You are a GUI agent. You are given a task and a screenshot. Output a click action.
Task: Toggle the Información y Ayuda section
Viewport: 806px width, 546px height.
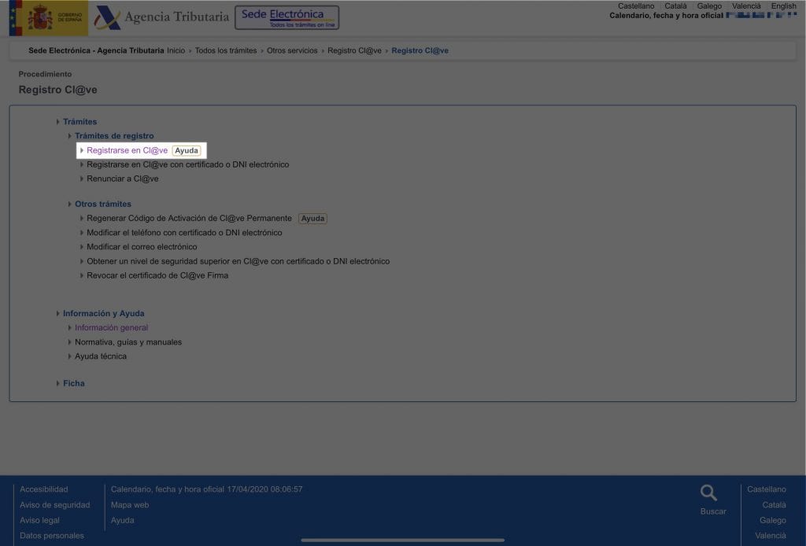click(x=103, y=313)
